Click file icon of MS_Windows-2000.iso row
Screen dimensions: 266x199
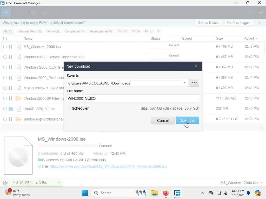click(x=18, y=47)
